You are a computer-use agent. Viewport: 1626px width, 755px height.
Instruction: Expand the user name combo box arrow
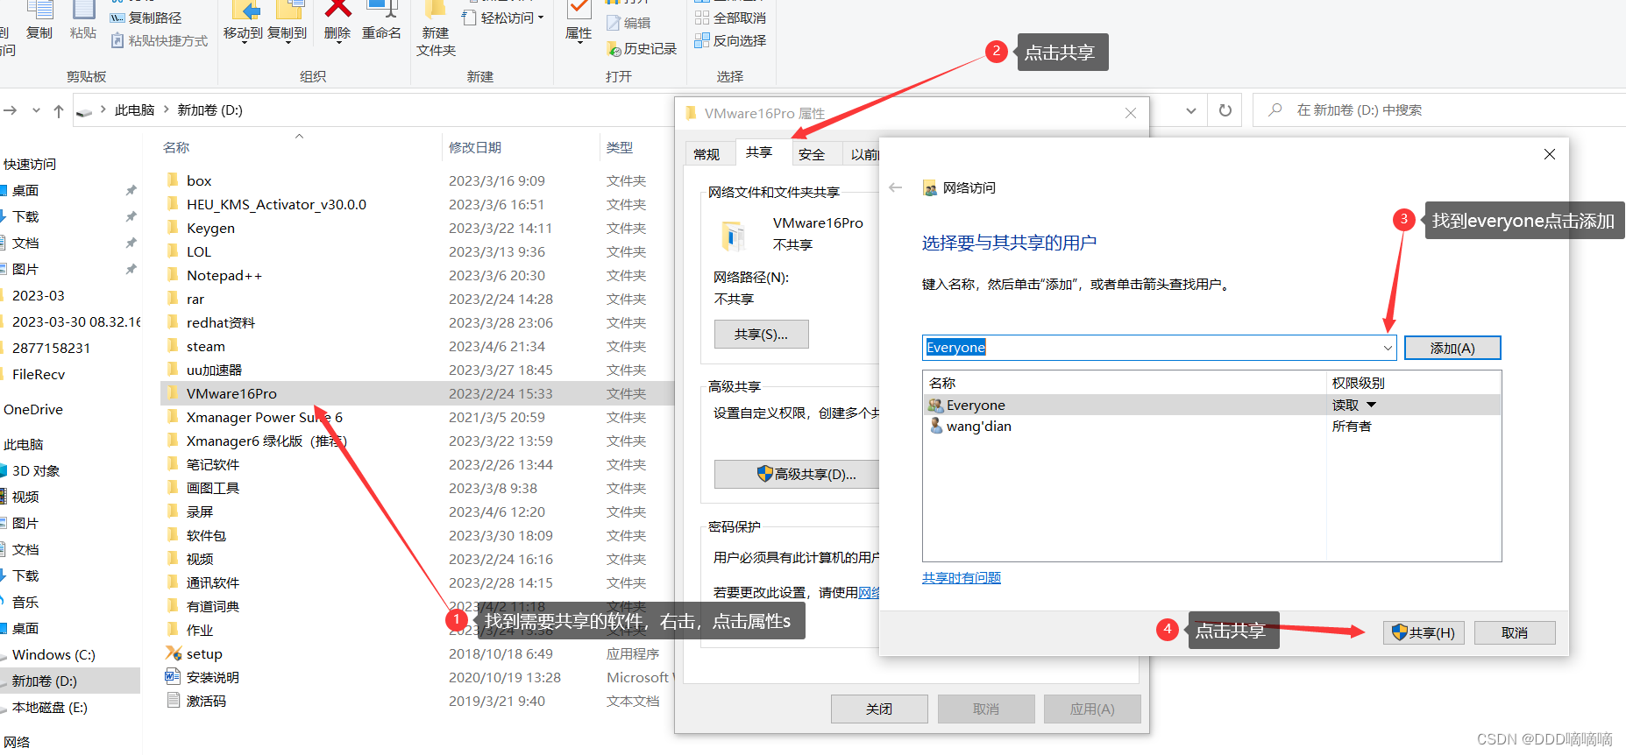1388,348
